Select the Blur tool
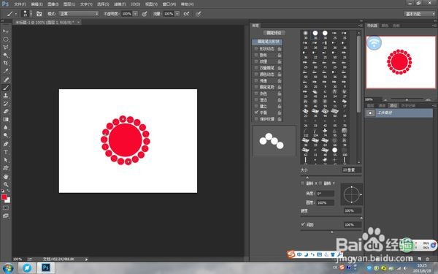438x274 pixels. click(6, 127)
